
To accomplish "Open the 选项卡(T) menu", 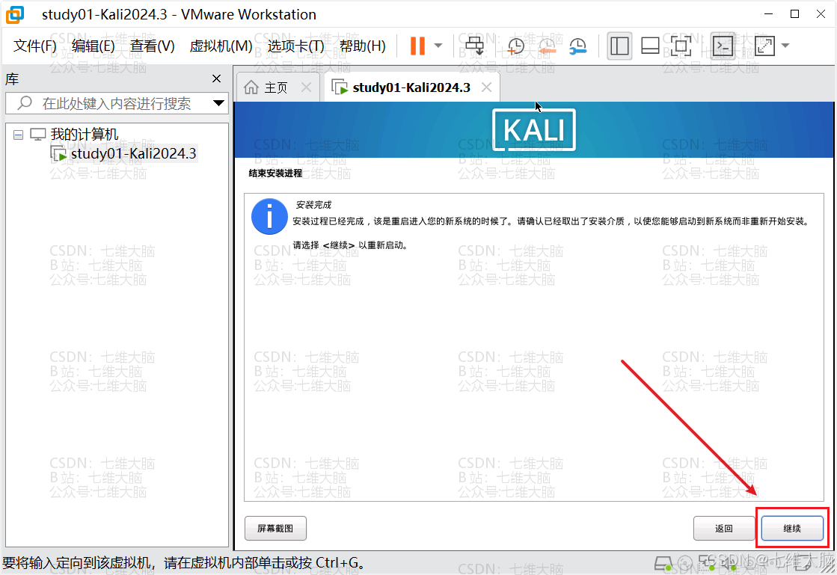I will click(x=295, y=46).
